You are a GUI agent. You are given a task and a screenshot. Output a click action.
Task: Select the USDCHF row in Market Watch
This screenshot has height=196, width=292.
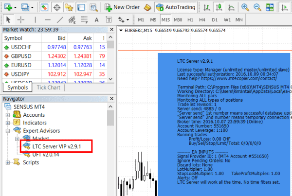coord(55,47)
